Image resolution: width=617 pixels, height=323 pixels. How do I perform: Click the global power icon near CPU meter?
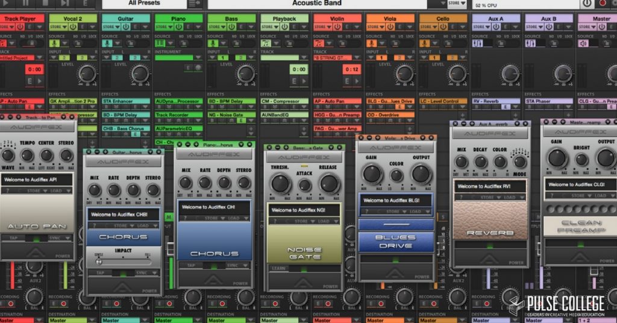587,4
